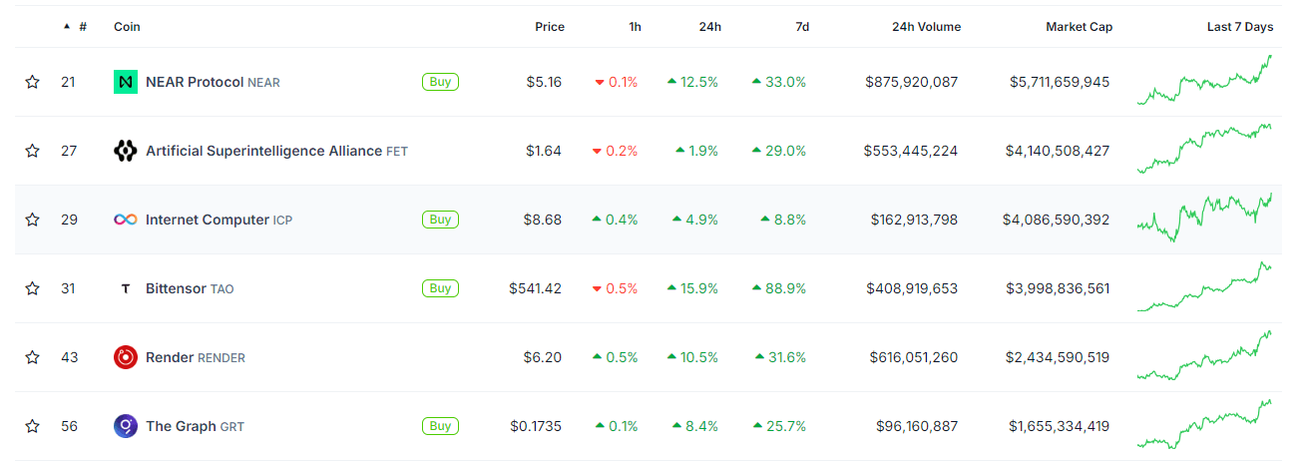Screen dimensions: 1306x461
Task: Sort coins by the 7d column
Action: coord(802,27)
